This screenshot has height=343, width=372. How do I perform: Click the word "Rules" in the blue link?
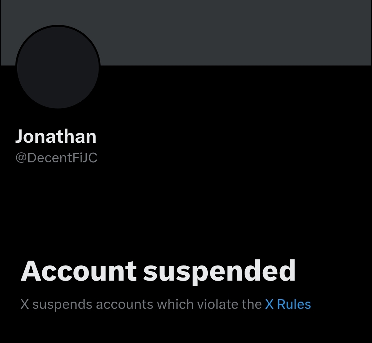294,304
